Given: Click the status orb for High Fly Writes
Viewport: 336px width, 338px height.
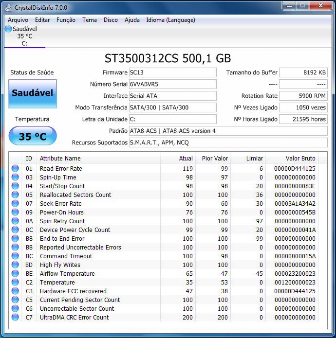Looking at the screenshot, I should pyautogui.click(x=15, y=265).
